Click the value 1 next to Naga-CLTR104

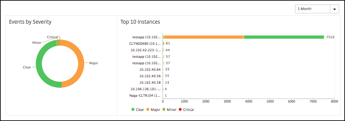coord(166,95)
